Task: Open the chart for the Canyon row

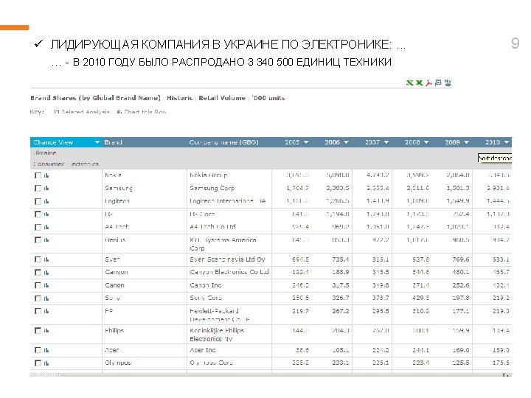Action: [x=46, y=273]
